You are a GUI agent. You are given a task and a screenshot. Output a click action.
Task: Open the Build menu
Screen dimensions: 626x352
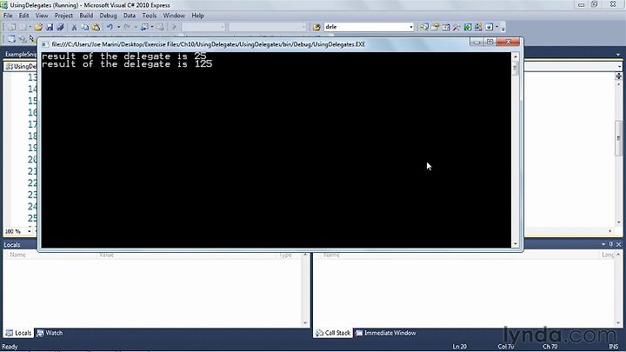click(86, 16)
